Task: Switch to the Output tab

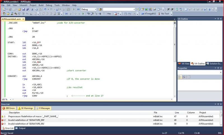Action: [x=20, y=128]
